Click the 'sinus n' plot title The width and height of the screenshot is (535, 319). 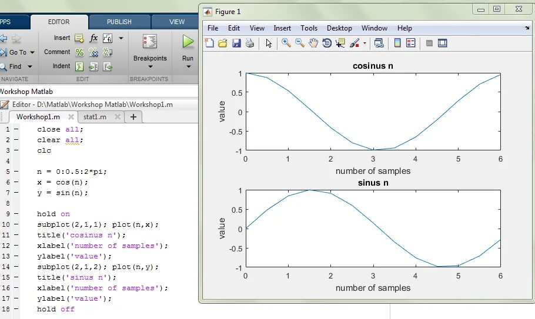(373, 183)
